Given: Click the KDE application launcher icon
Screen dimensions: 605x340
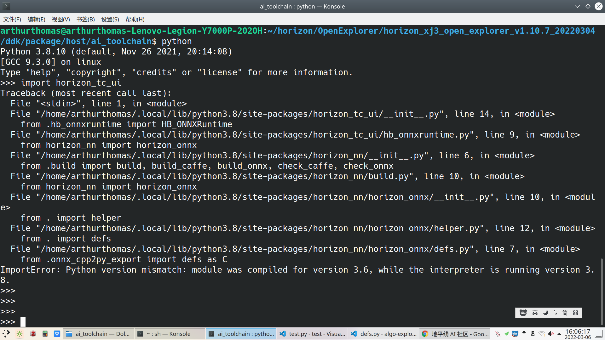Looking at the screenshot, I should (x=6, y=334).
